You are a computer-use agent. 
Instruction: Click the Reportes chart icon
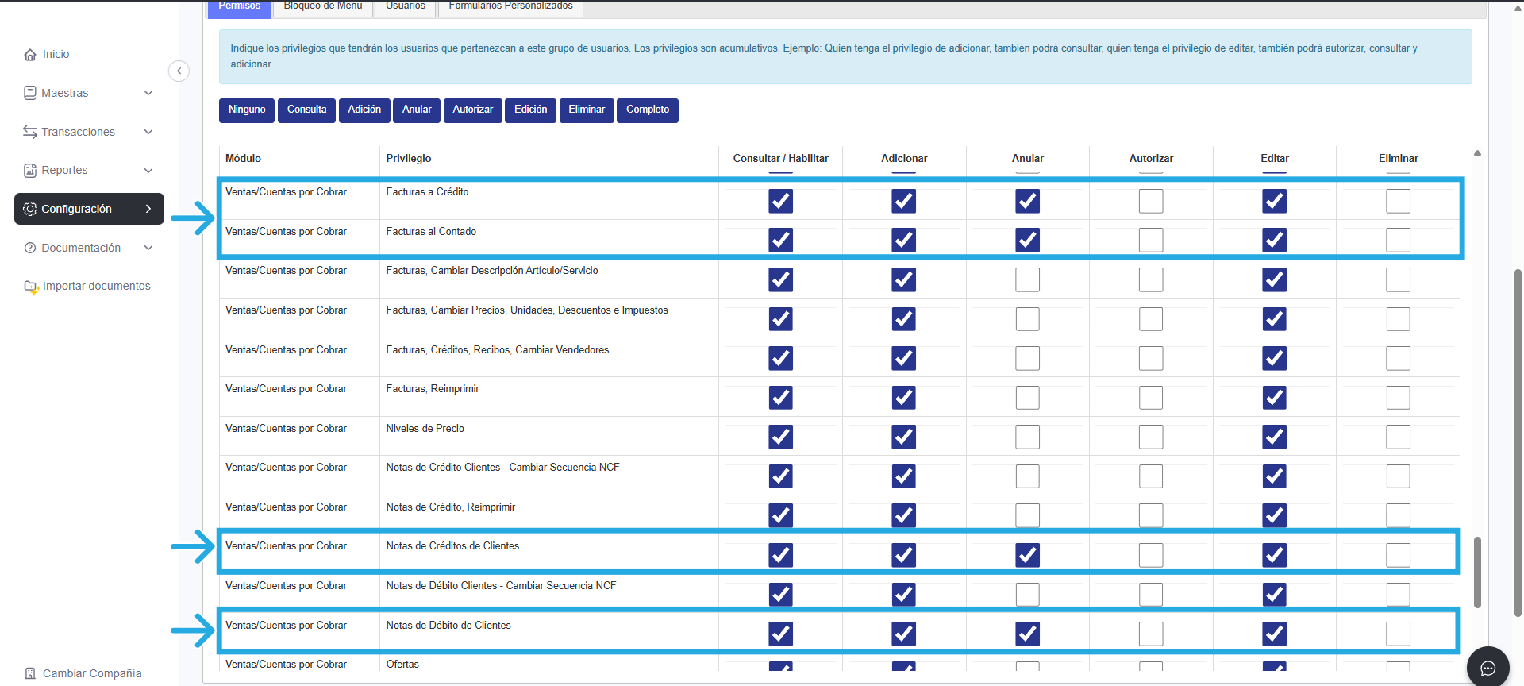pos(30,171)
